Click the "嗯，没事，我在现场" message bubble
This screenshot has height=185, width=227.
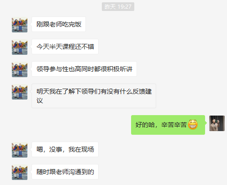(x=65, y=149)
